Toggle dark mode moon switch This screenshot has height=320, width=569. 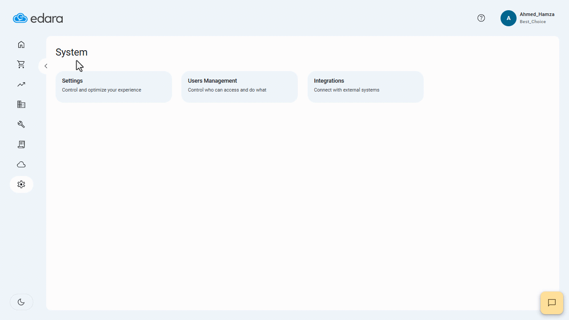coord(21,302)
